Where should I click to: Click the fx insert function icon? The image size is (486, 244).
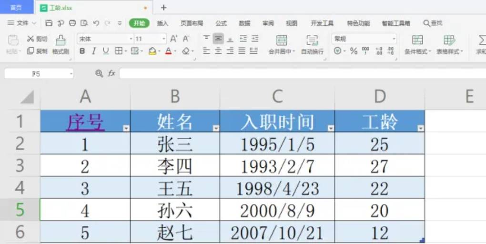click(x=111, y=73)
